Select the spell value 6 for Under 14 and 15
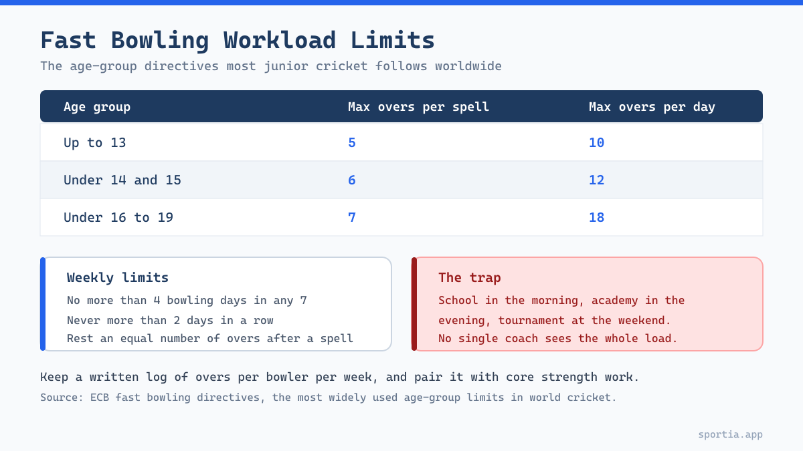803x451 pixels. (x=352, y=180)
